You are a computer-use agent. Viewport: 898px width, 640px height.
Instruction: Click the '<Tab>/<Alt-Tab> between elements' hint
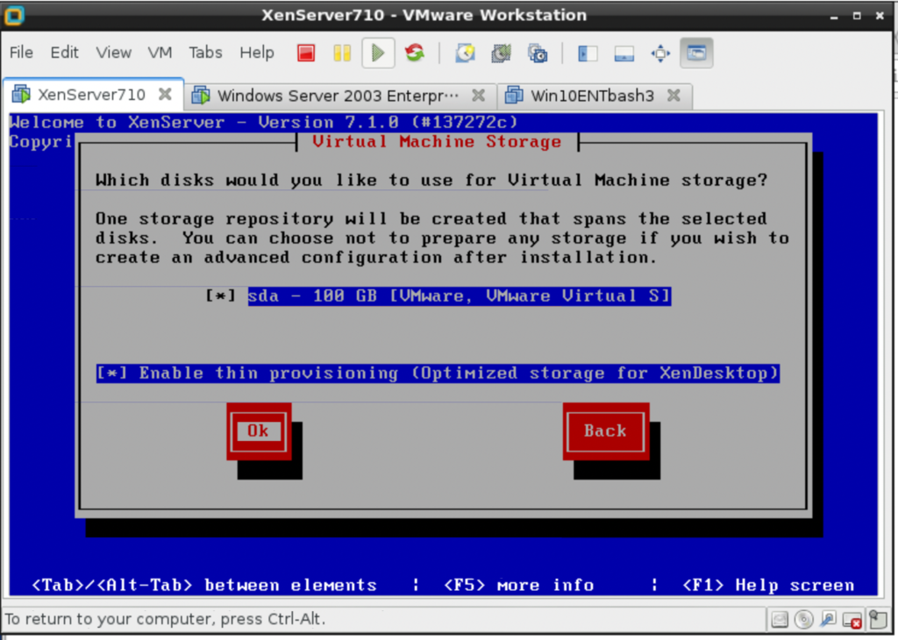click(x=204, y=585)
